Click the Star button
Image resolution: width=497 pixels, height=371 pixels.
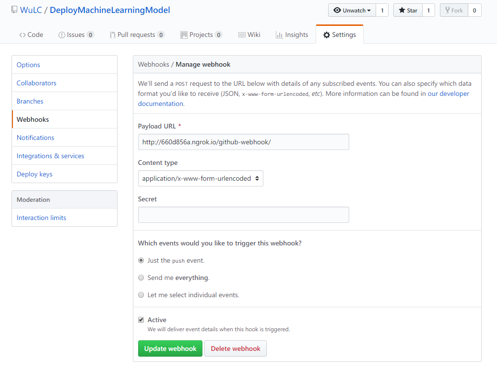(x=408, y=10)
